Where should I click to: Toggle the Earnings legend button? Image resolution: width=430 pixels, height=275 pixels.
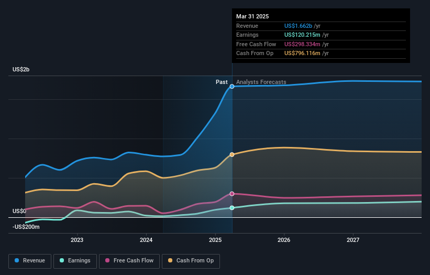click(x=75, y=261)
